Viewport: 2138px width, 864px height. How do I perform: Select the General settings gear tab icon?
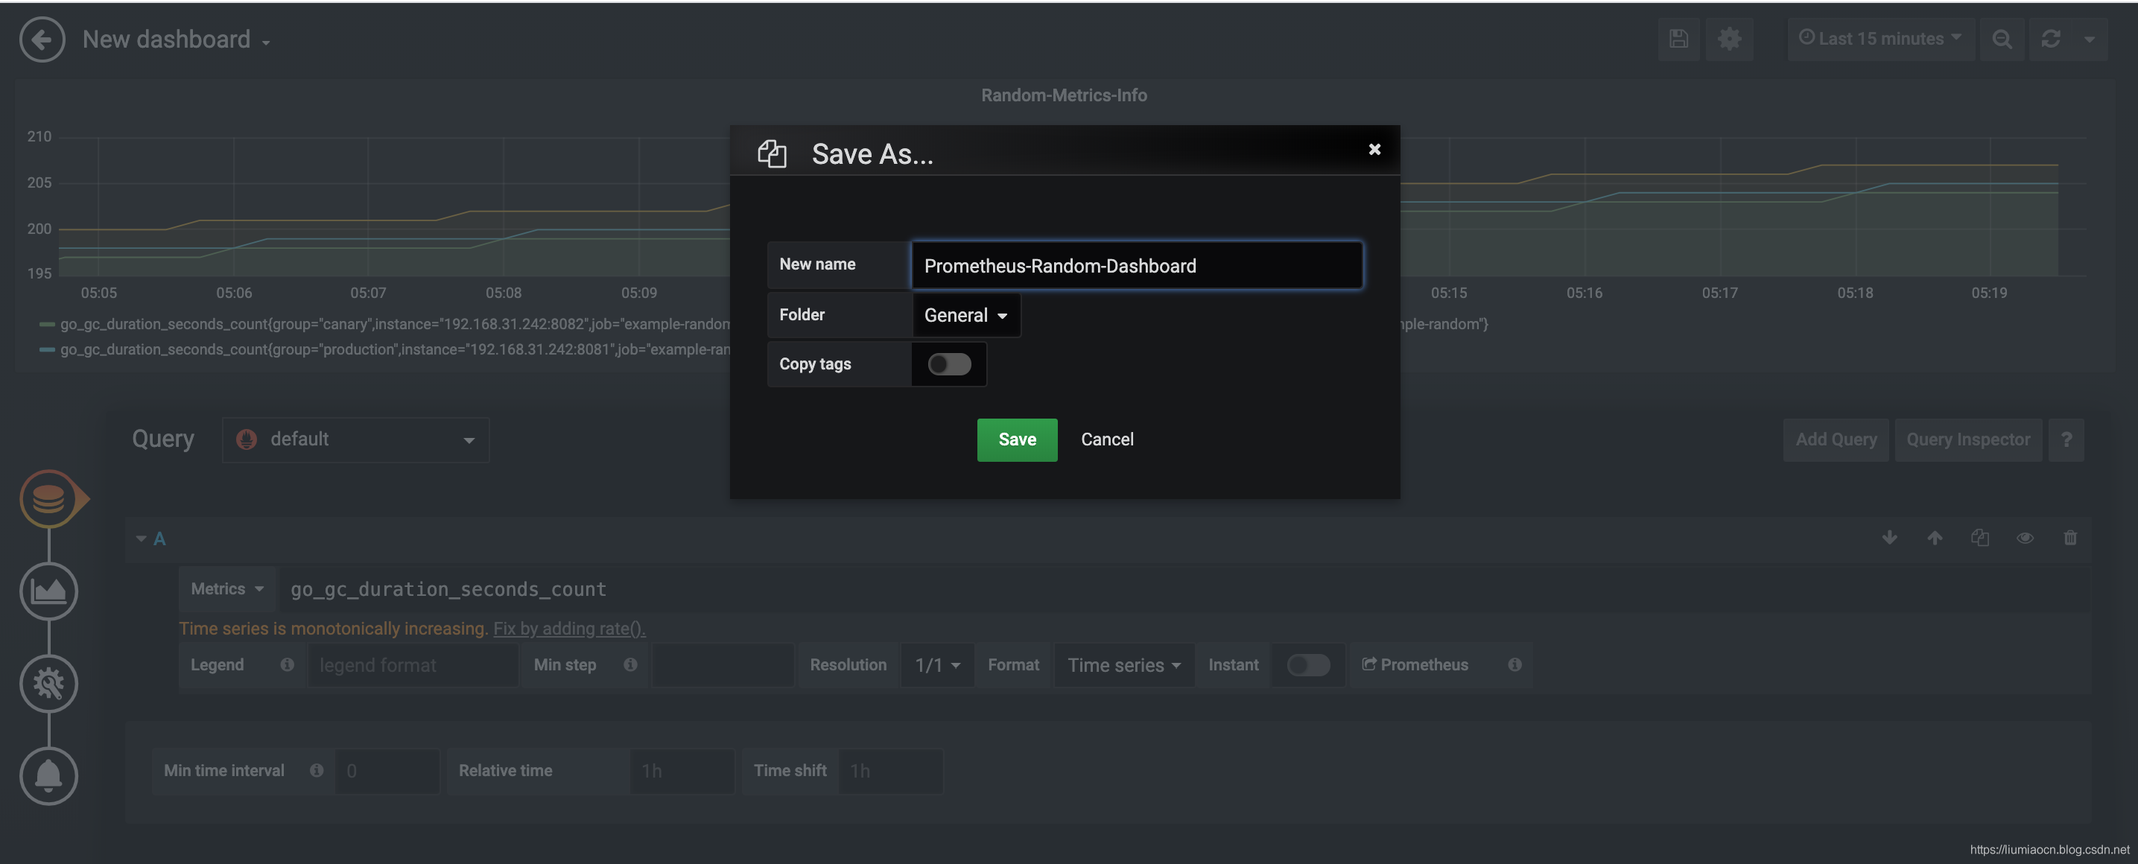click(49, 683)
